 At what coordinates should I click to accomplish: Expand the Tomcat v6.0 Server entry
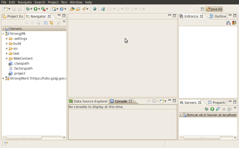tap(180, 115)
